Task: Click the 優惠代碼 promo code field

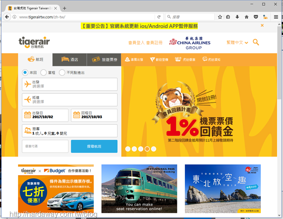Action: point(45,146)
